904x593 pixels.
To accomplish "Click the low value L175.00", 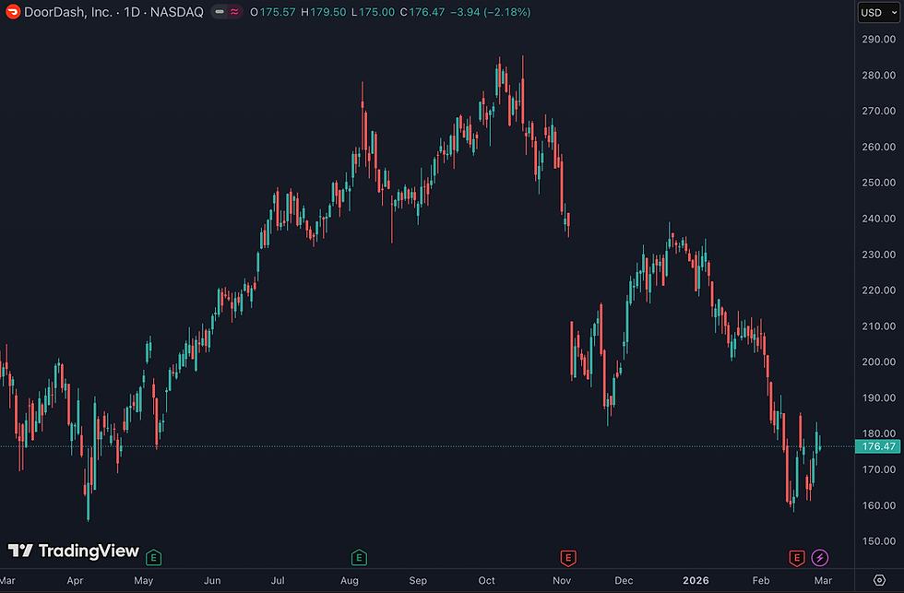I will (x=373, y=12).
